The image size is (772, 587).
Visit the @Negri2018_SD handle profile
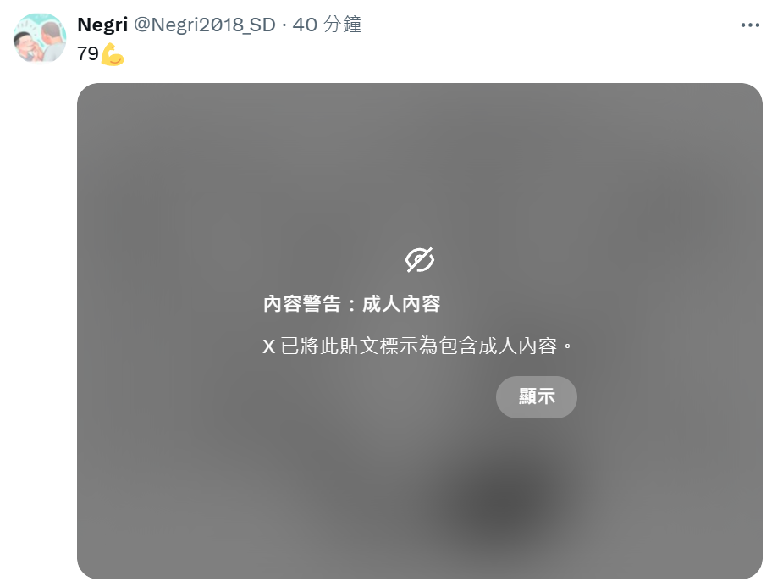click(205, 25)
